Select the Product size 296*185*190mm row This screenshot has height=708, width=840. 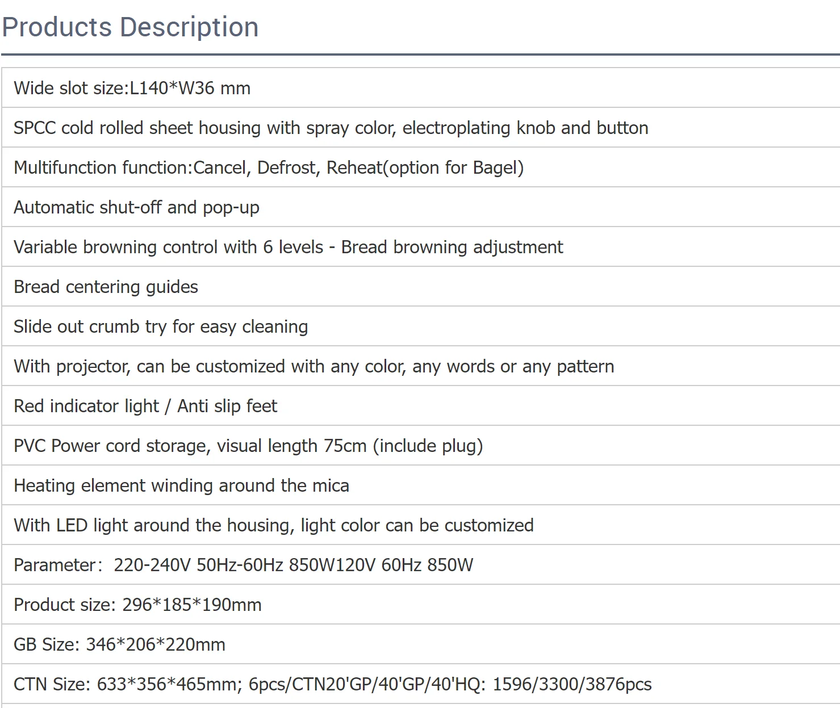pyautogui.click(x=137, y=605)
